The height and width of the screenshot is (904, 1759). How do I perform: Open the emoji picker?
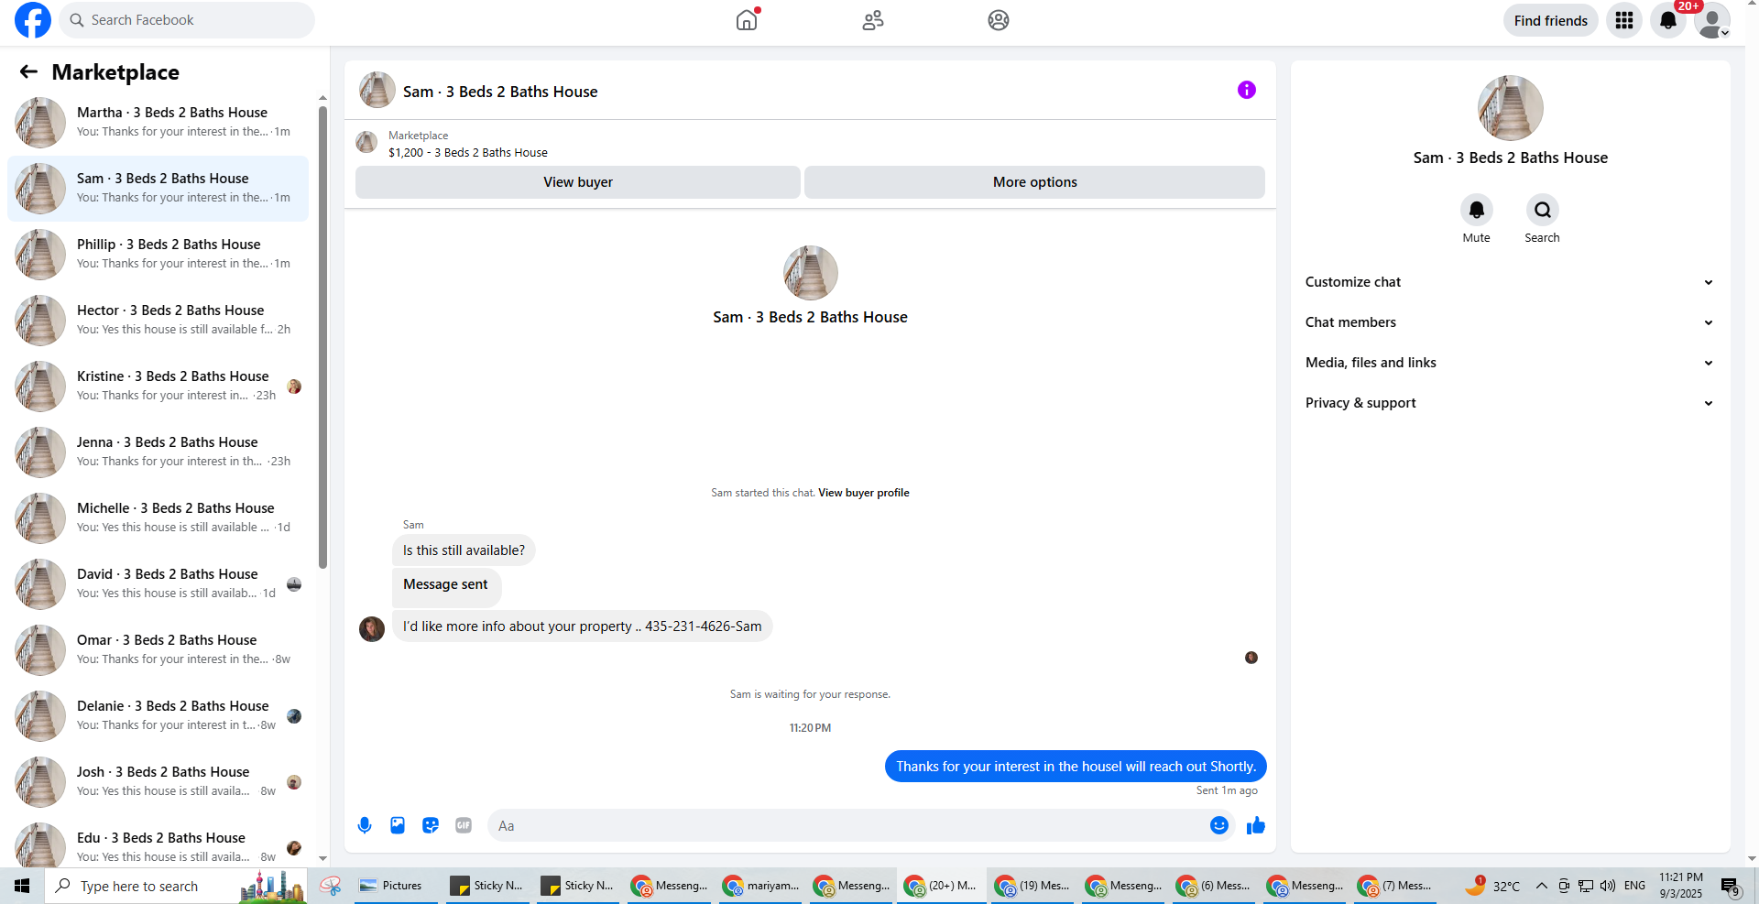point(1219,825)
